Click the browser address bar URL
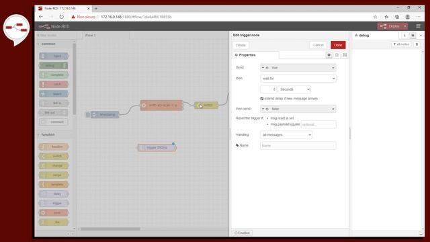 click(136, 17)
